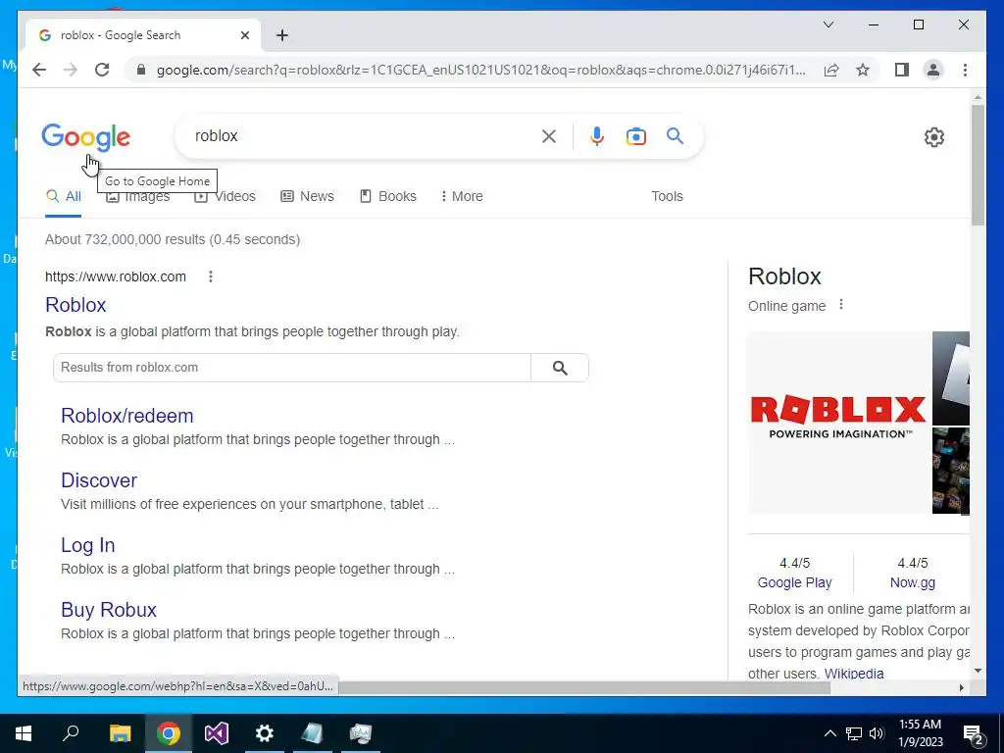Viewport: 1004px width, 753px height.
Task: Open Google quick settings gear
Action: [x=934, y=137]
